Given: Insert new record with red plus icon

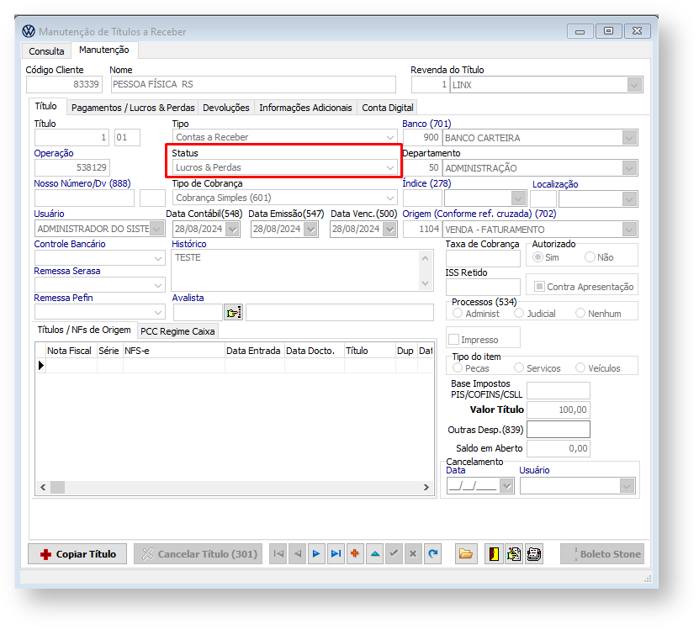Looking at the screenshot, I should pos(355,553).
